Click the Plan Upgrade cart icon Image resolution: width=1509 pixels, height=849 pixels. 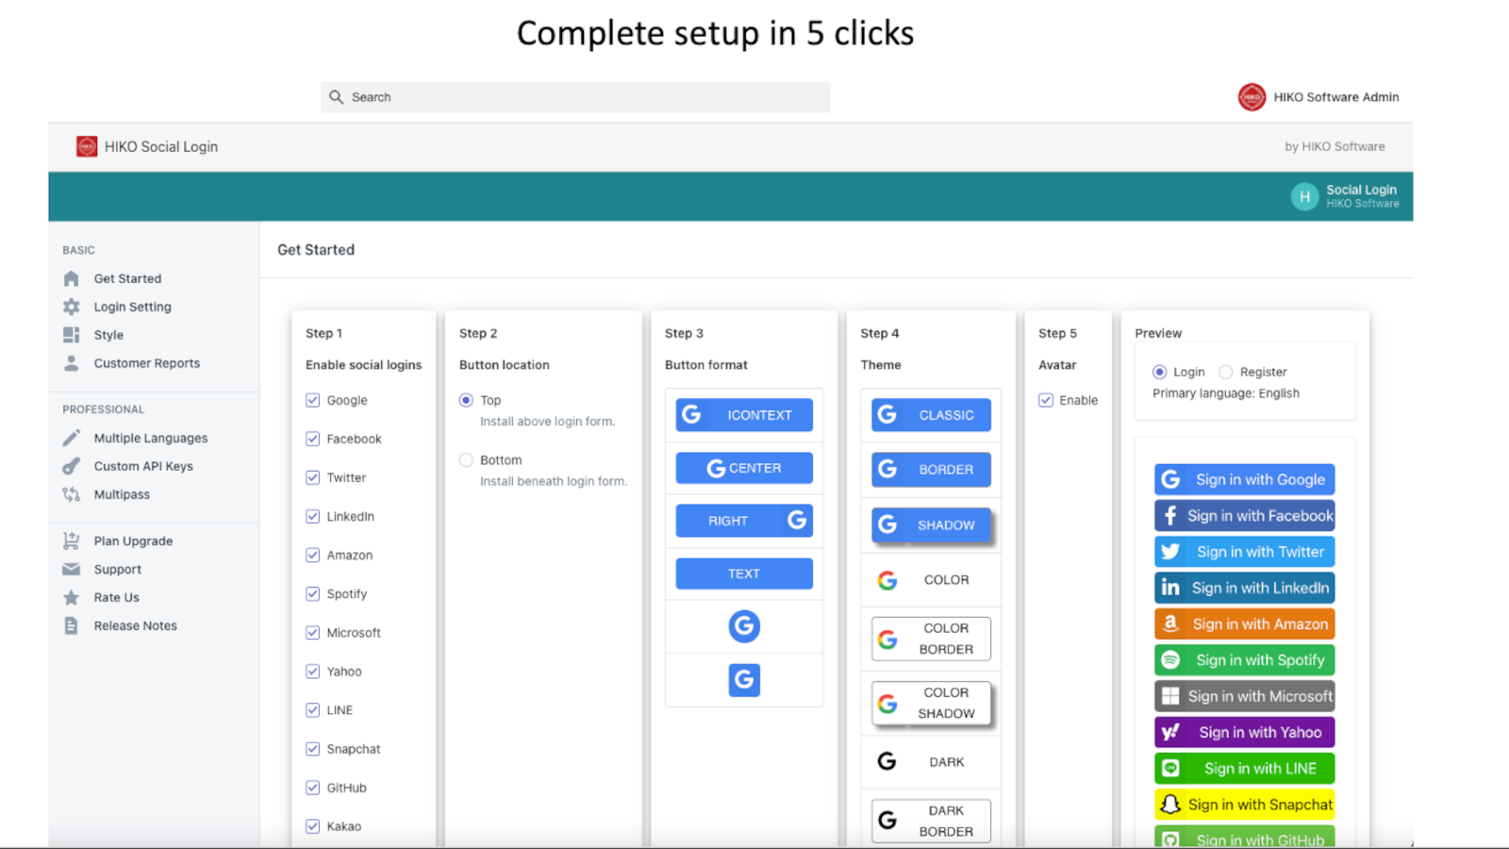coord(71,541)
